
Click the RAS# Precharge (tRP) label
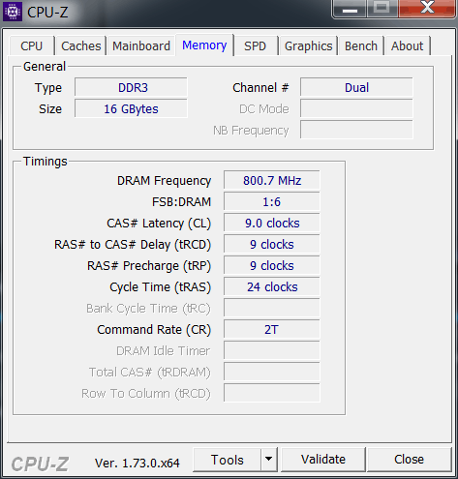tap(149, 266)
